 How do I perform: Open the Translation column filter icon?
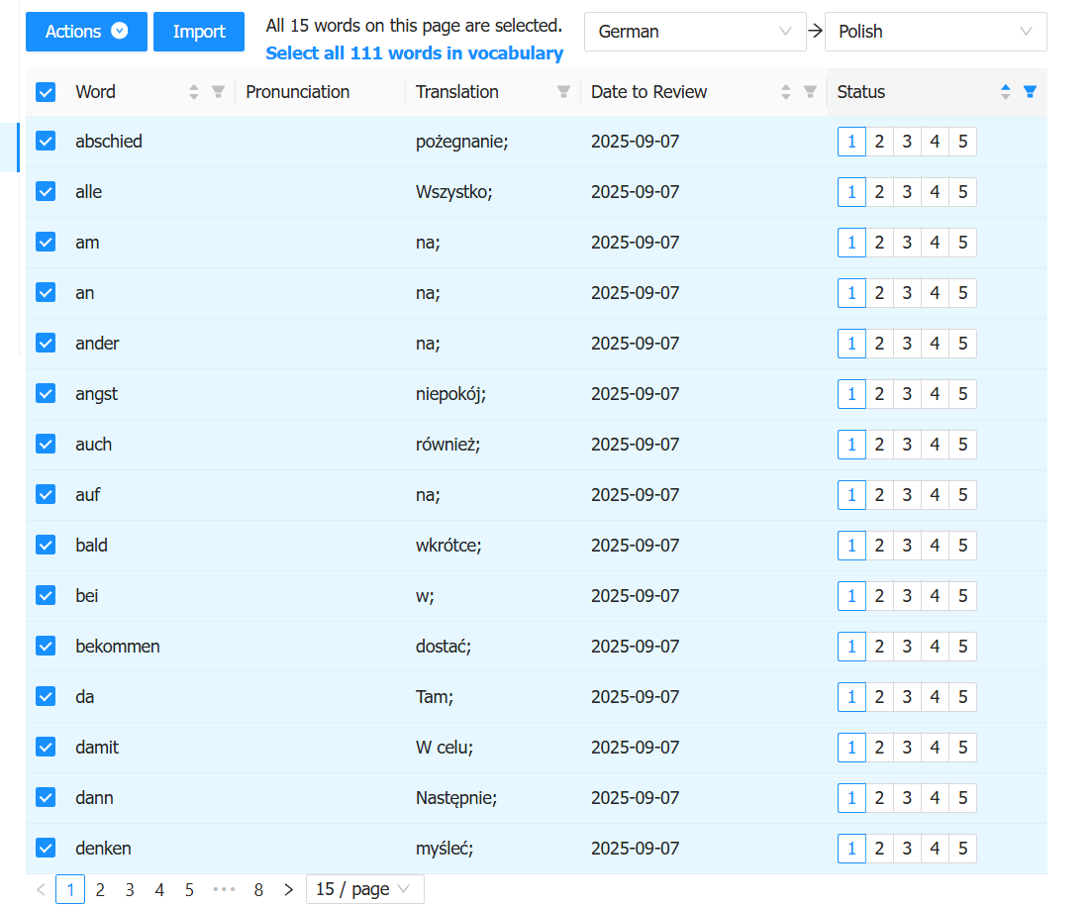click(x=563, y=92)
